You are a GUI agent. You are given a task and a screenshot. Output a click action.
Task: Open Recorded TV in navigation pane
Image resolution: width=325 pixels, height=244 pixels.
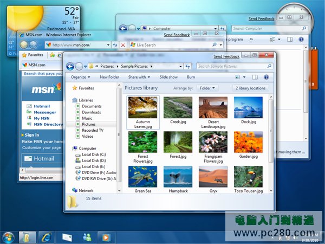tap(89, 130)
